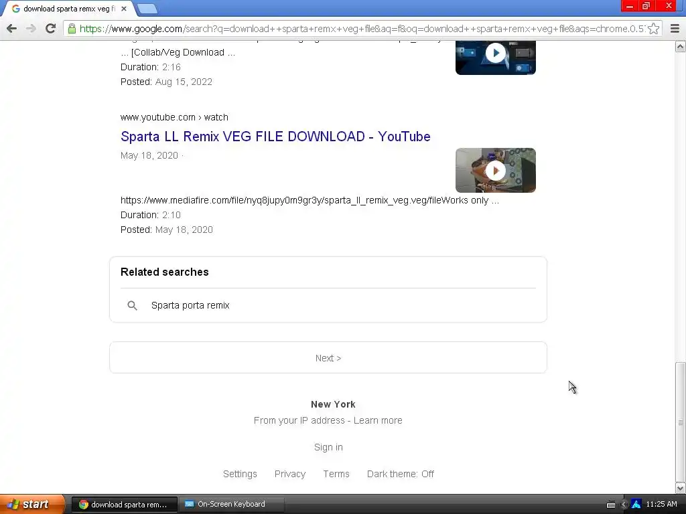The height and width of the screenshot is (514, 686).
Task: Close the Google search tab
Action: click(x=124, y=9)
